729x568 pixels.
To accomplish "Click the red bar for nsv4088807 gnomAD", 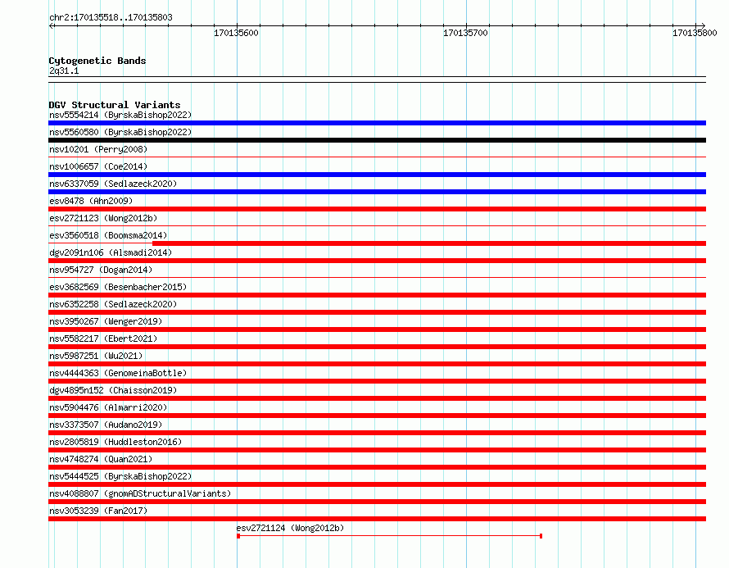I will [x=377, y=502].
